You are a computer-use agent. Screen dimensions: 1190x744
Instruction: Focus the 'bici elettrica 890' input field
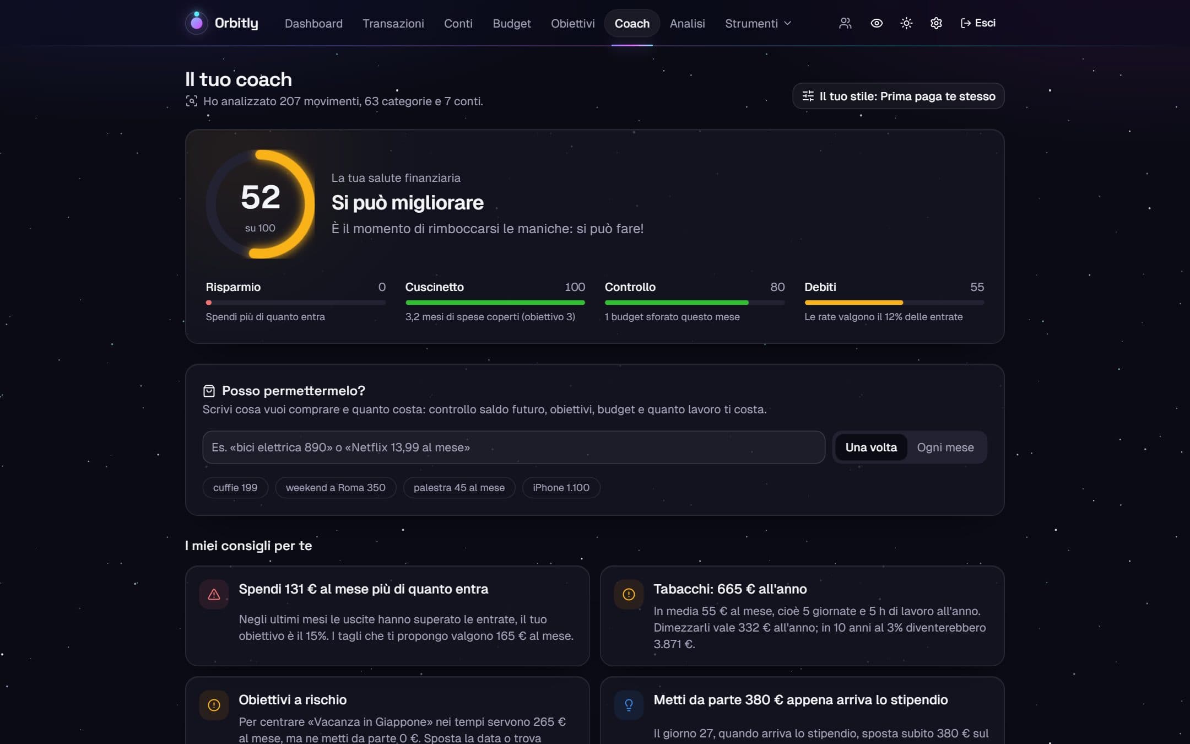click(513, 447)
